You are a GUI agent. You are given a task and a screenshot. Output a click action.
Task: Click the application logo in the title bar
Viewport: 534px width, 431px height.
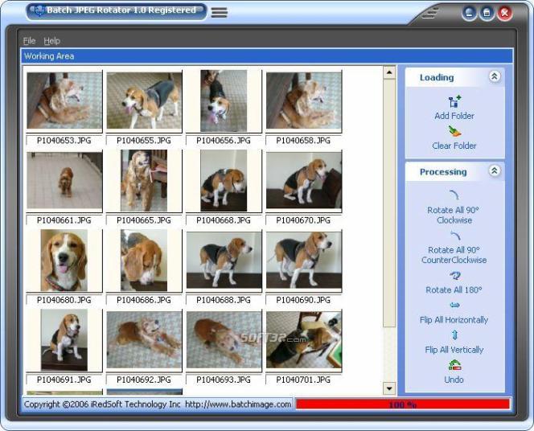(39, 10)
